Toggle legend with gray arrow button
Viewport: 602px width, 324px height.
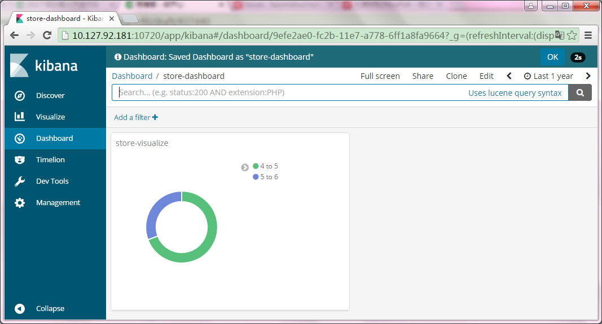click(x=245, y=167)
